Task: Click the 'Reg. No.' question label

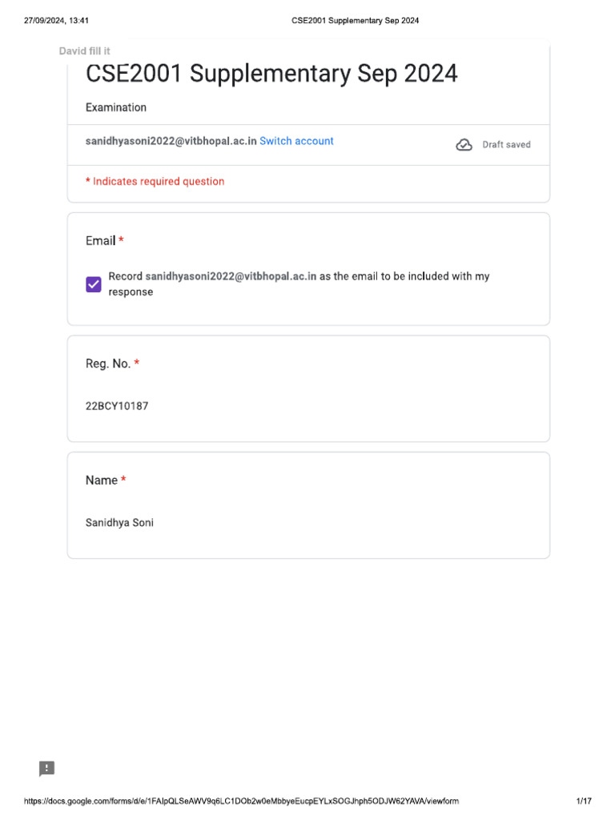Action: click(108, 364)
